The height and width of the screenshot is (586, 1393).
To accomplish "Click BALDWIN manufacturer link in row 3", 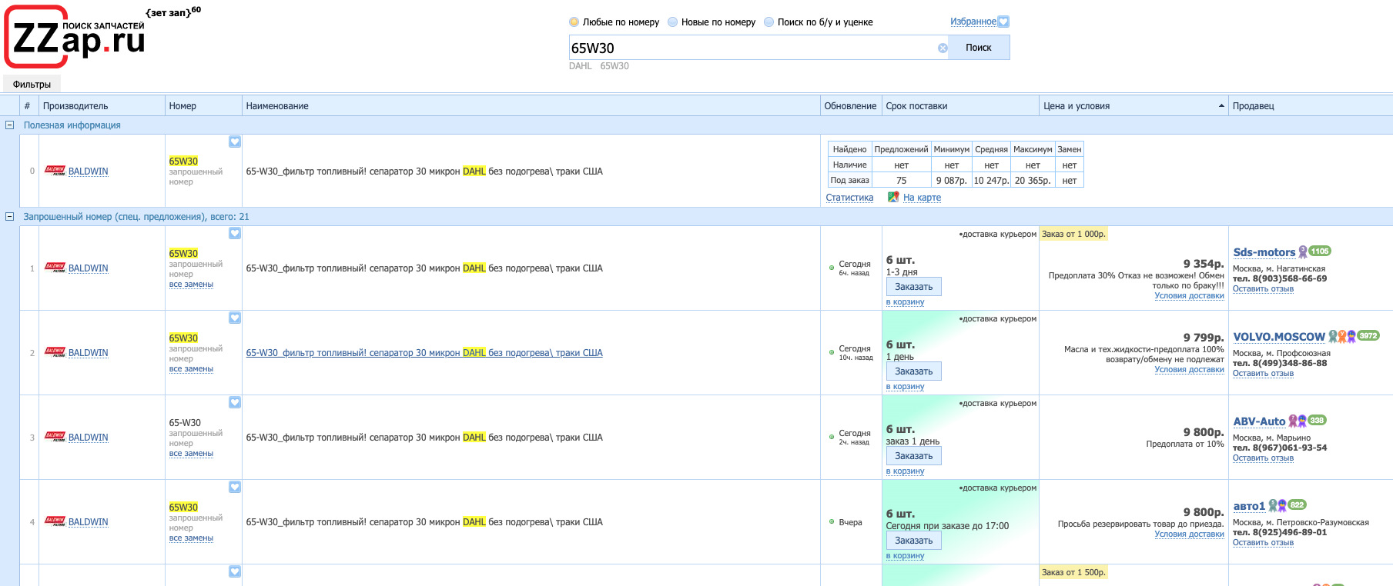I will [x=88, y=438].
